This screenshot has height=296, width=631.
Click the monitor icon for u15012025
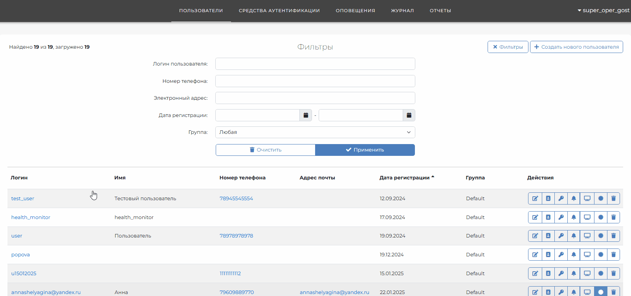pyautogui.click(x=587, y=274)
